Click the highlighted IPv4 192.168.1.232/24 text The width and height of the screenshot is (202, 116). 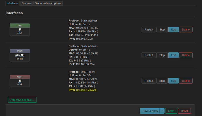(82, 90)
